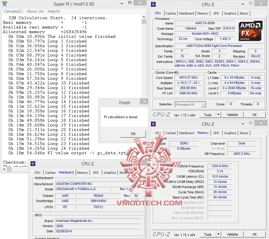Click Tools button in Memory CPU-Z window
Viewport: 269px width, 239px height.
coord(208,234)
